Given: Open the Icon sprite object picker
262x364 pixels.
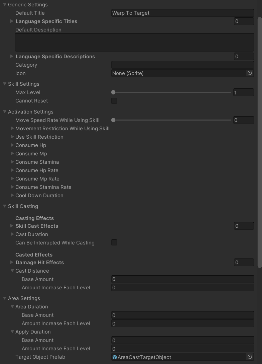Looking at the screenshot, I should (250, 73).
